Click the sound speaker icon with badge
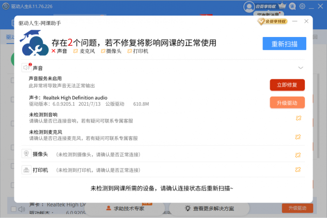 [x=26, y=68]
